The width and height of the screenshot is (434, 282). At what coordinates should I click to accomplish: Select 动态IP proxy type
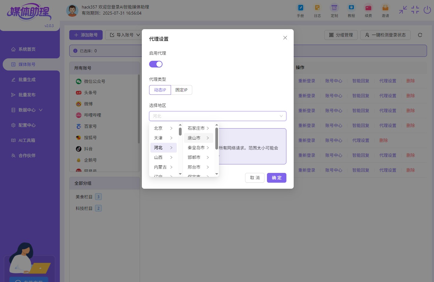160,90
